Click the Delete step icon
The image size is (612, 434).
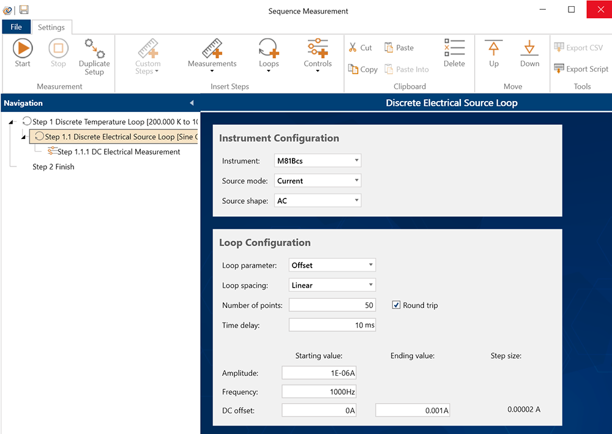coord(454,48)
